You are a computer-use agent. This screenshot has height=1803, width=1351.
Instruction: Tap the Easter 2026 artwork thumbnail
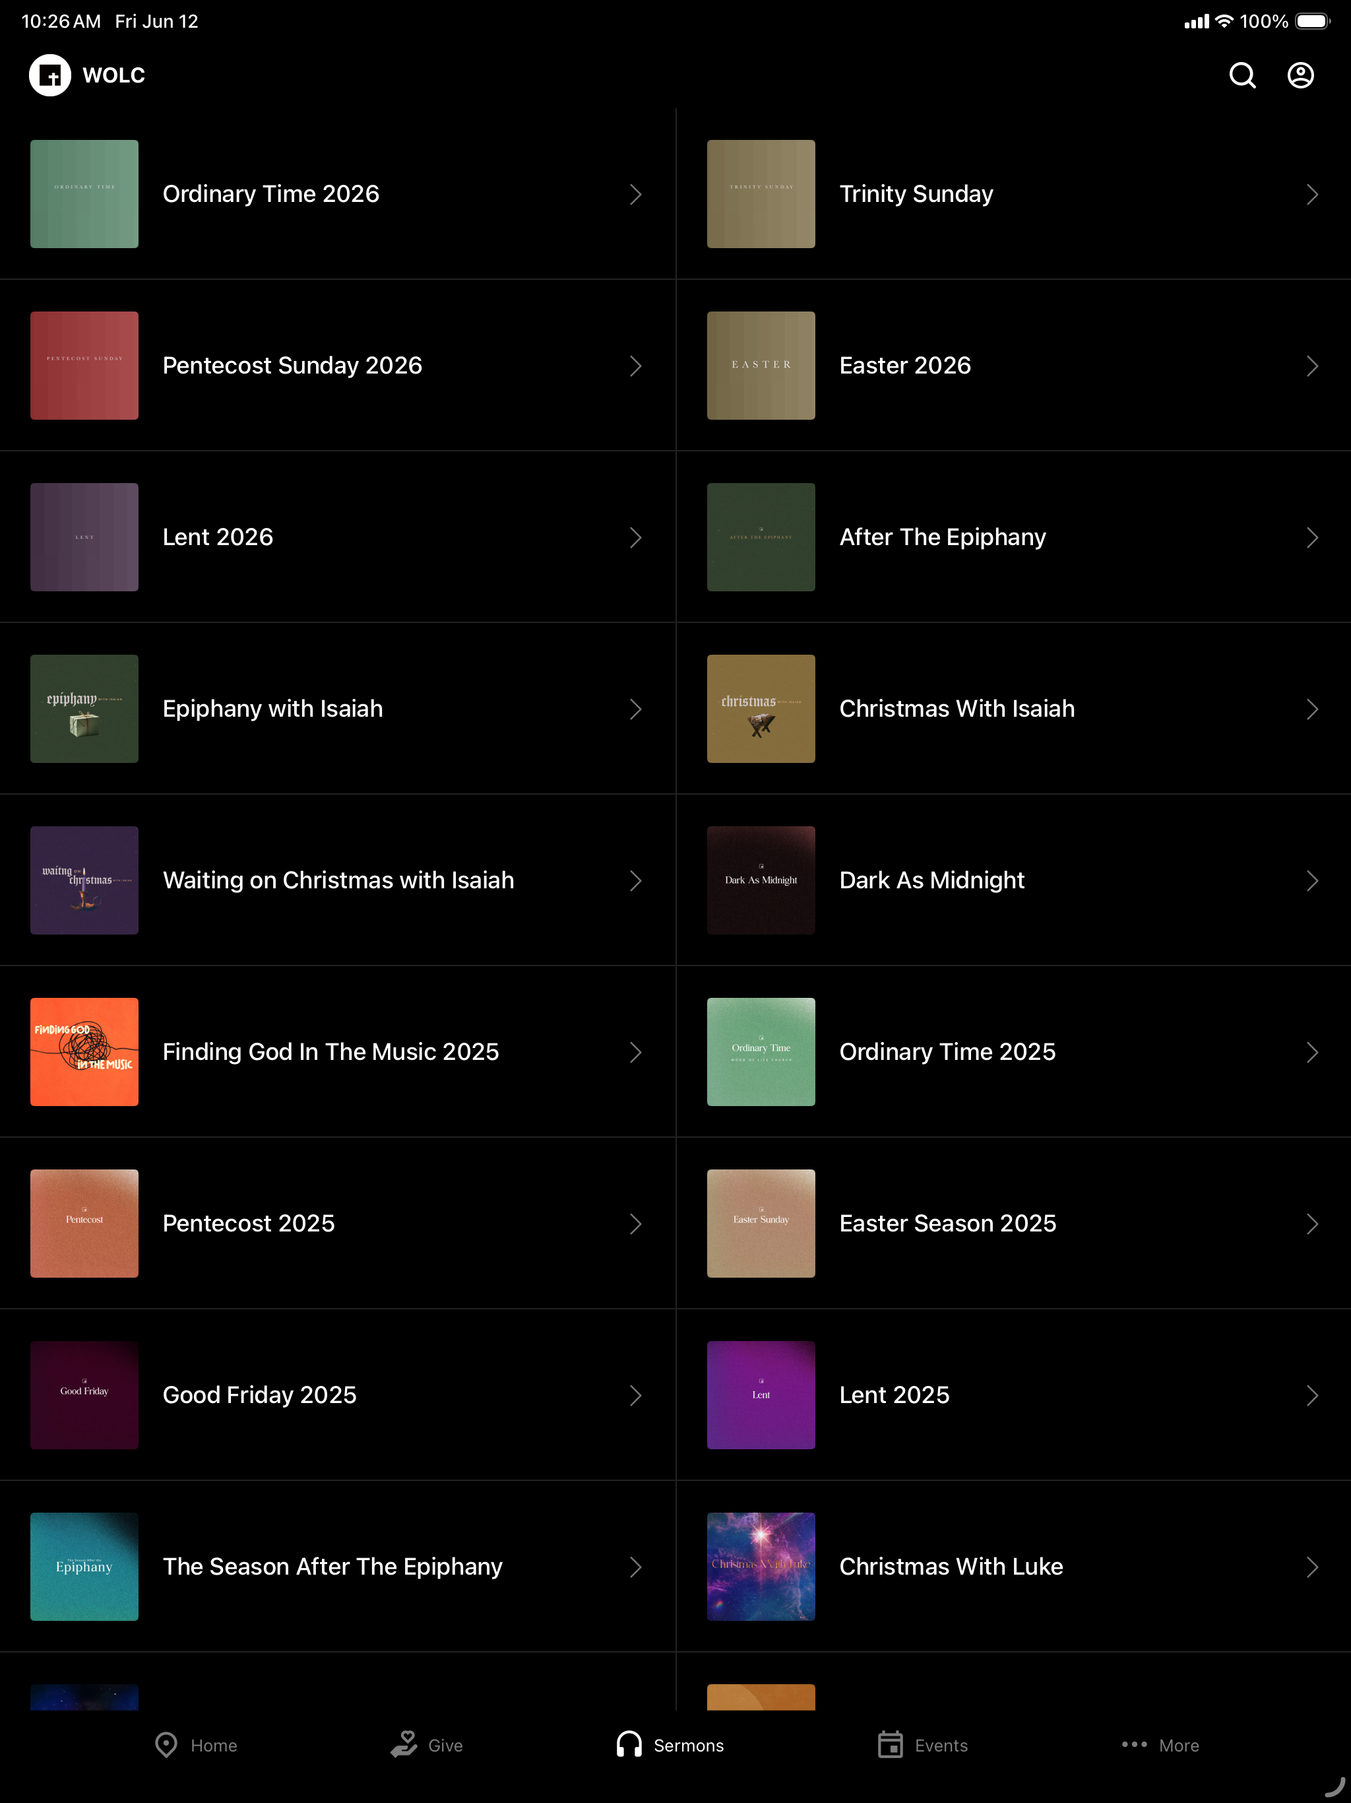point(761,366)
